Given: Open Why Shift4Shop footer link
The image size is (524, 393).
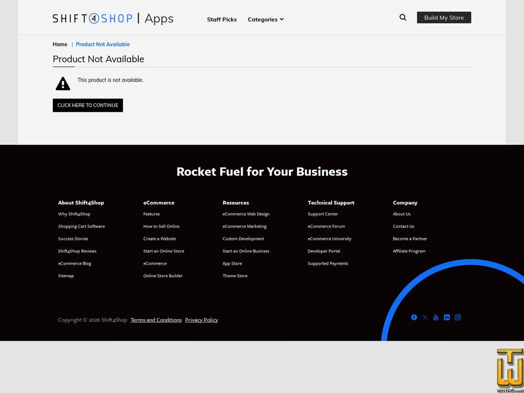Looking at the screenshot, I should (x=74, y=214).
